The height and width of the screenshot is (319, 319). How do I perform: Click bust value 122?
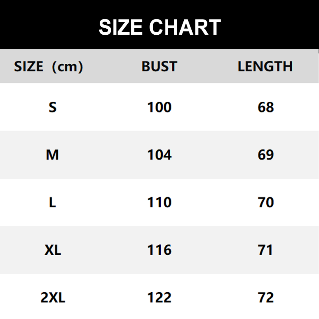tap(159, 297)
